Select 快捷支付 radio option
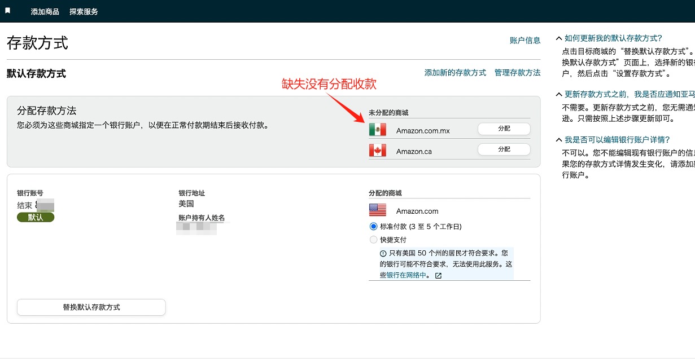Screen dimensions: 695x362 373,240
